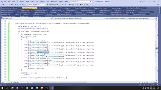Viewport: 161px width, 90px height.
Task: Click the Save file icon
Action: (x=15, y=5)
